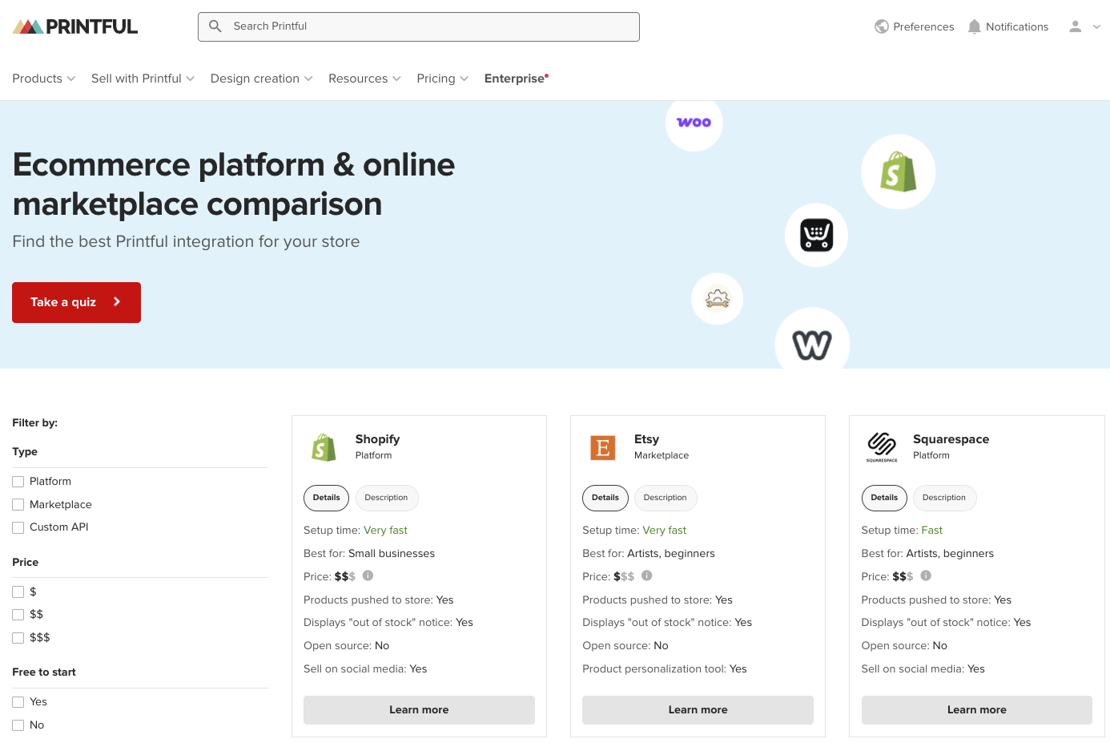Image resolution: width=1110 pixels, height=743 pixels.
Task: Click the Printful logo
Action: (x=75, y=26)
